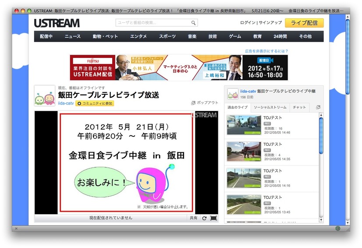Open the スポーツ category
Image resolution: width=362 pixels, height=248 pixels.
point(167,36)
